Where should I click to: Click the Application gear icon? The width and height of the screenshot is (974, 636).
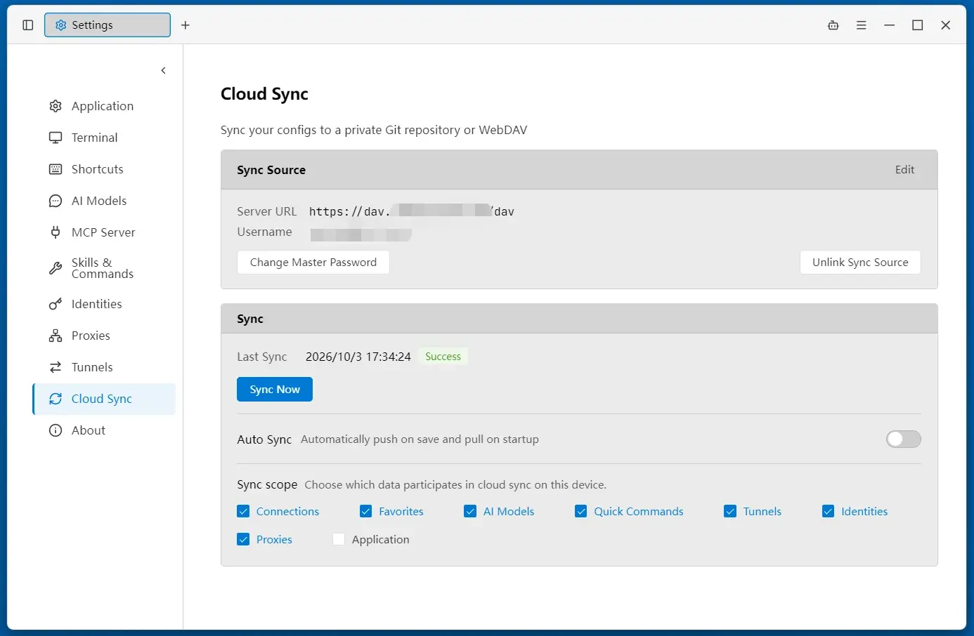click(56, 106)
